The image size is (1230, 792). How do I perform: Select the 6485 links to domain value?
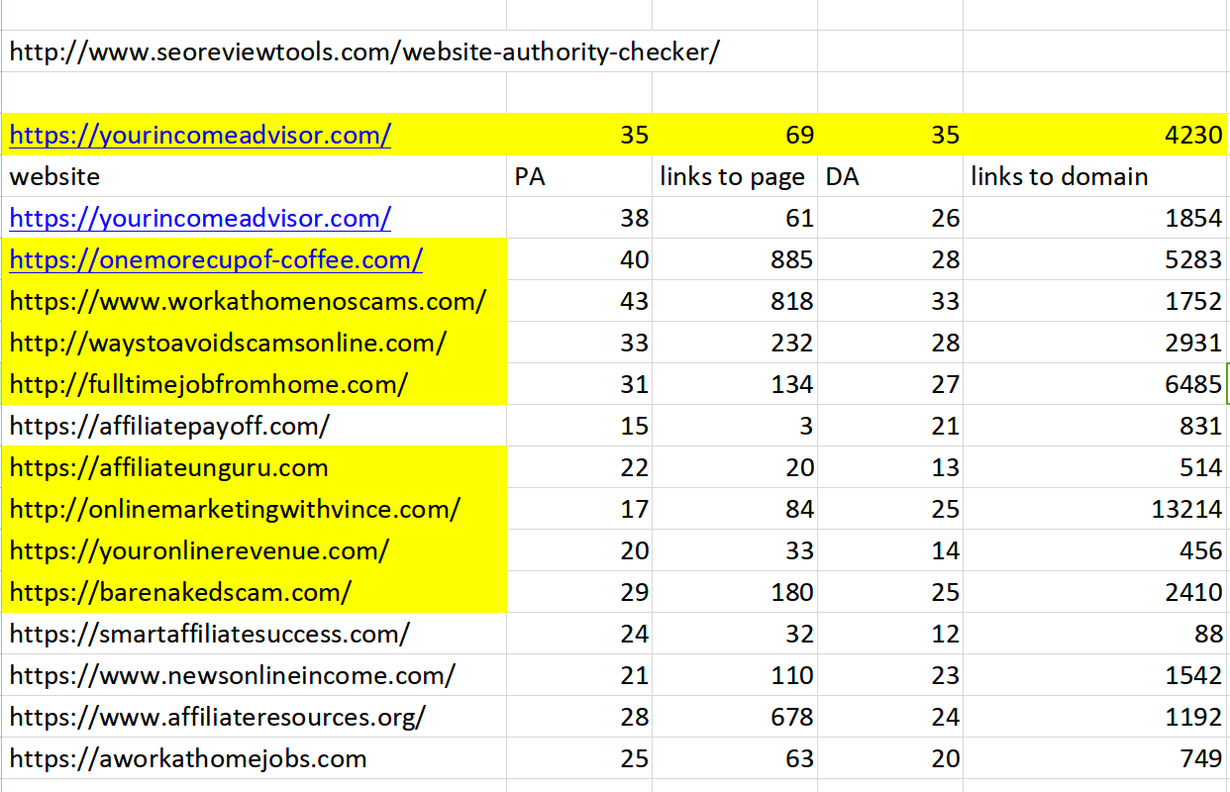pyautogui.click(x=1096, y=384)
